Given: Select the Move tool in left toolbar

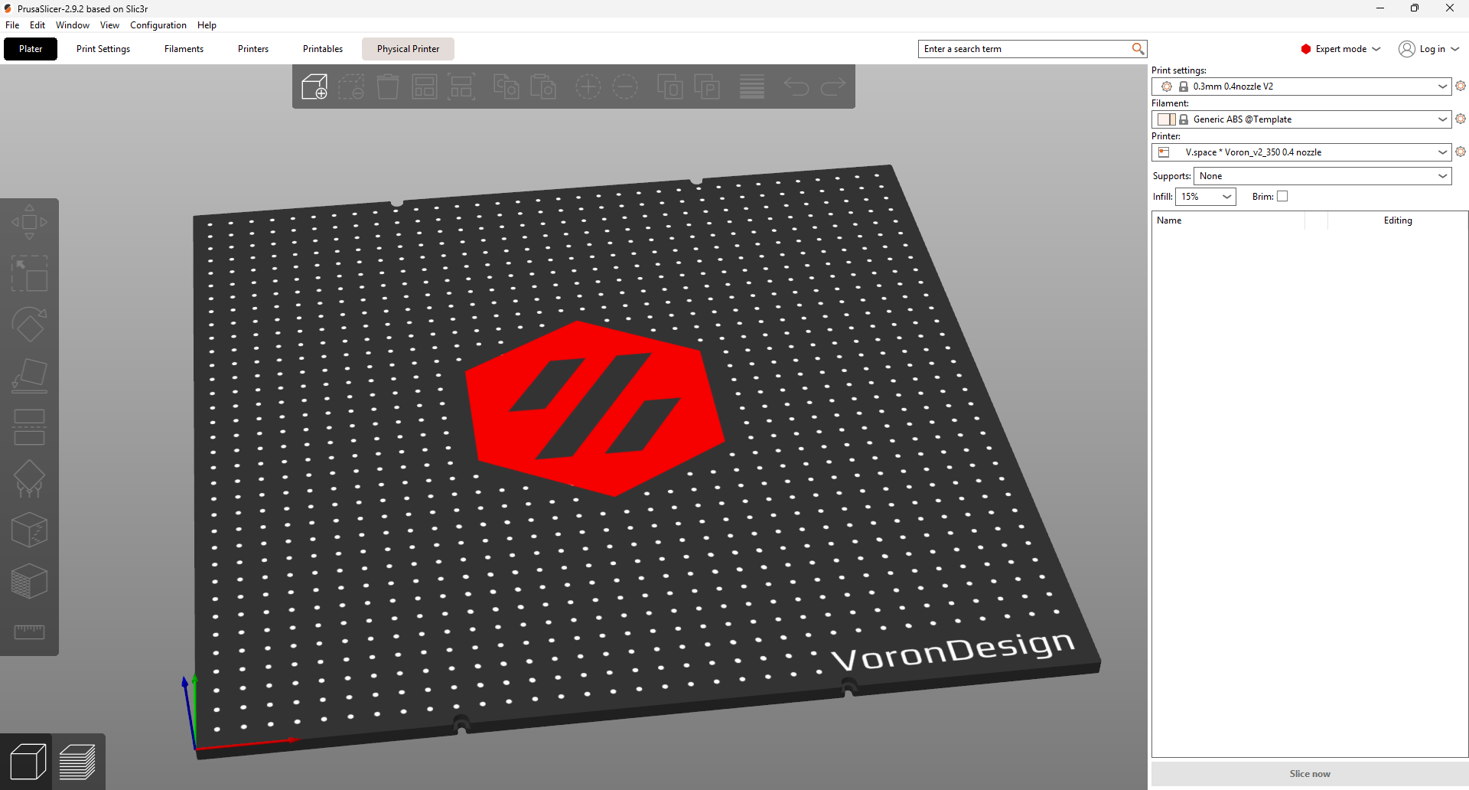Looking at the screenshot, I should (x=29, y=222).
